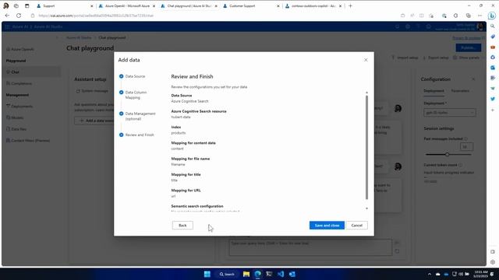Image resolution: width=499 pixels, height=280 pixels.
Task: Click Import setup button
Action: point(405,58)
